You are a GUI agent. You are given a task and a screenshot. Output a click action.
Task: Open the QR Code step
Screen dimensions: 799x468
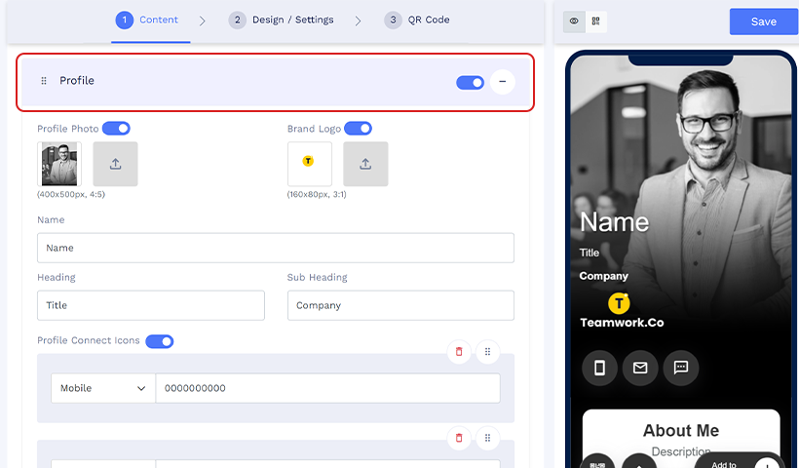(x=417, y=19)
